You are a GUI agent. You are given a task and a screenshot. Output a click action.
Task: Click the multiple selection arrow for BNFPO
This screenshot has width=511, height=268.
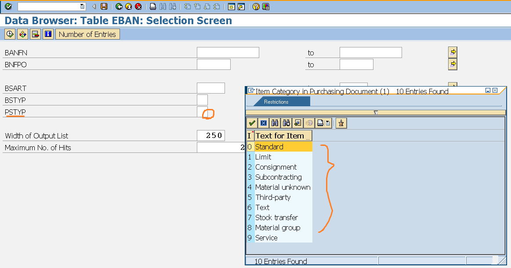[x=453, y=64]
